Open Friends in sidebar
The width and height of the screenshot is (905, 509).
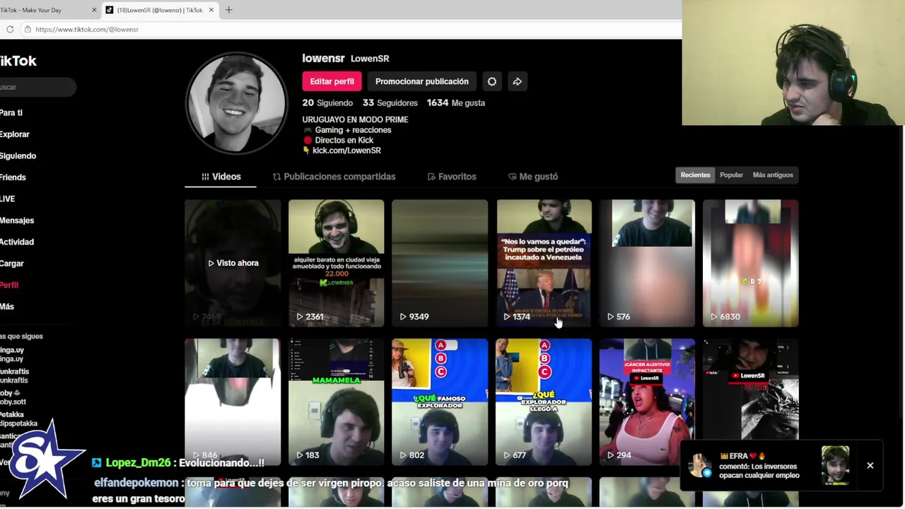pos(13,177)
